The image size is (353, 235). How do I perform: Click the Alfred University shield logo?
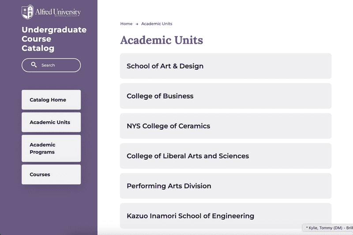tap(27, 12)
